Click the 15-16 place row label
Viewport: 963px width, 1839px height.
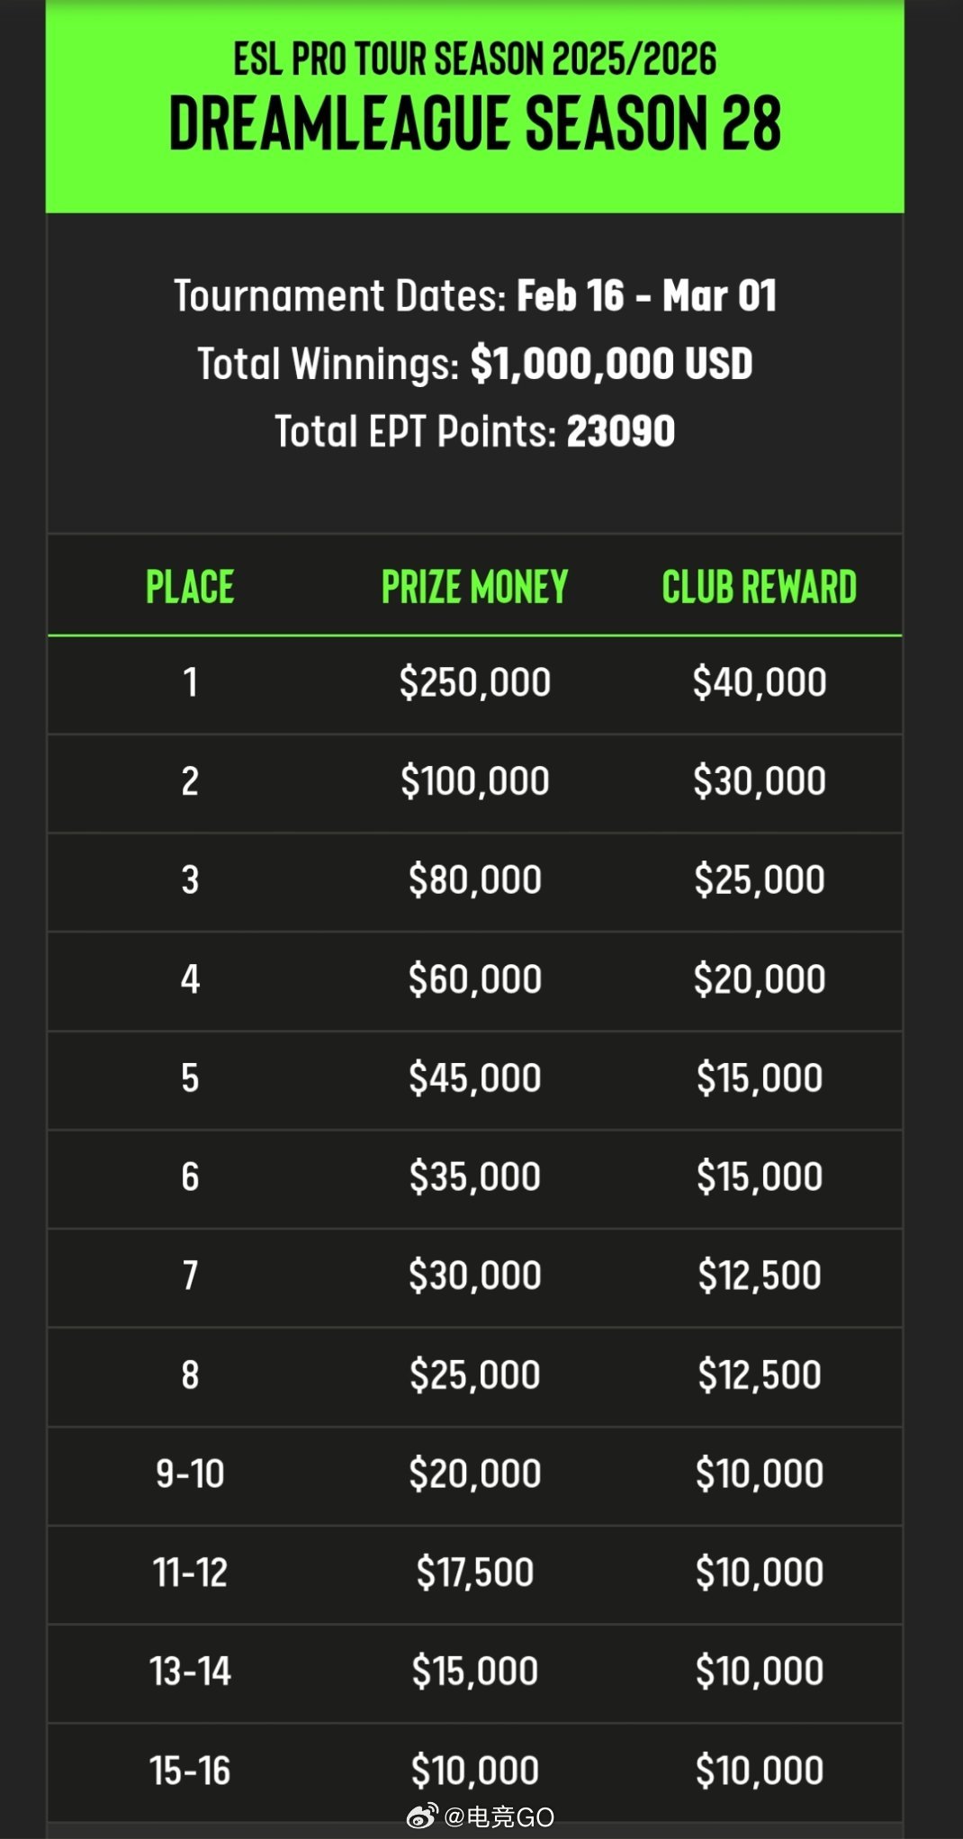coord(190,1771)
